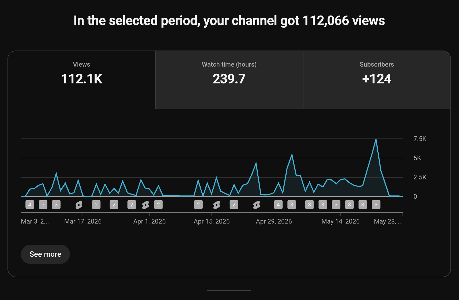Select the '3' badge right after the leftmost '4' badge
The width and height of the screenshot is (459, 300).
[43, 205]
